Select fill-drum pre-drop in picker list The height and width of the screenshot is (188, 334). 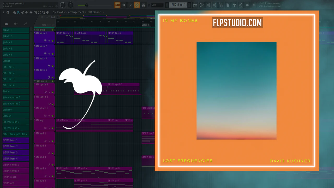click(x=16, y=134)
